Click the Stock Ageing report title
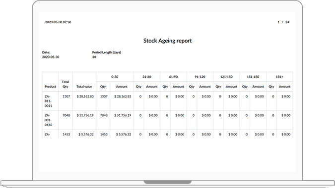The width and height of the screenshot is (335, 188). pyautogui.click(x=167, y=41)
